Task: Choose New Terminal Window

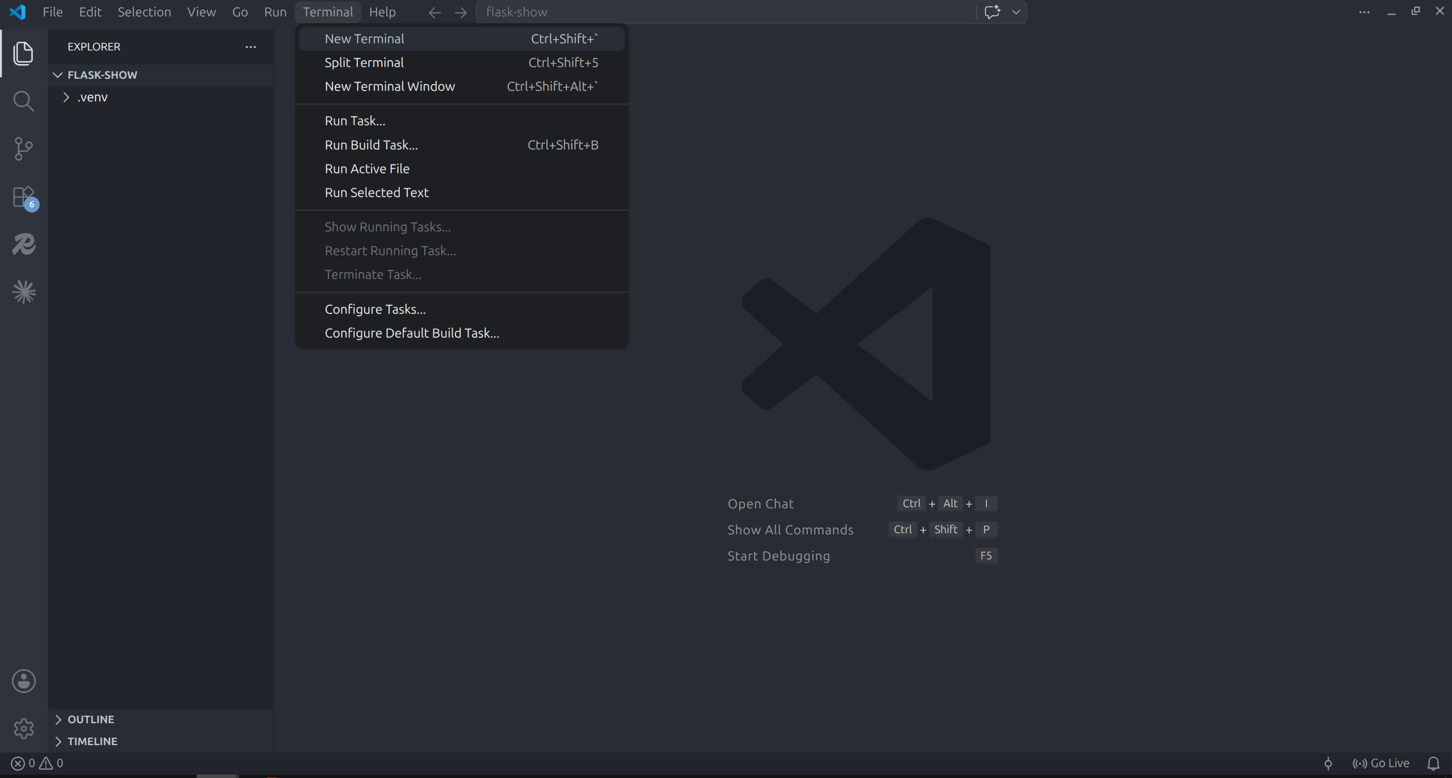Action: (x=462, y=87)
